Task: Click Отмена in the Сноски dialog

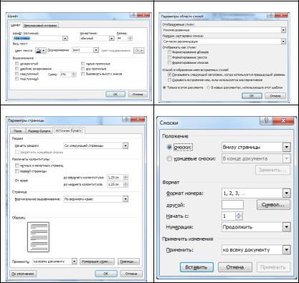Action: pyautogui.click(x=235, y=267)
